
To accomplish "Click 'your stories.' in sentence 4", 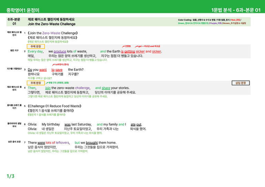I will point(120,88).
